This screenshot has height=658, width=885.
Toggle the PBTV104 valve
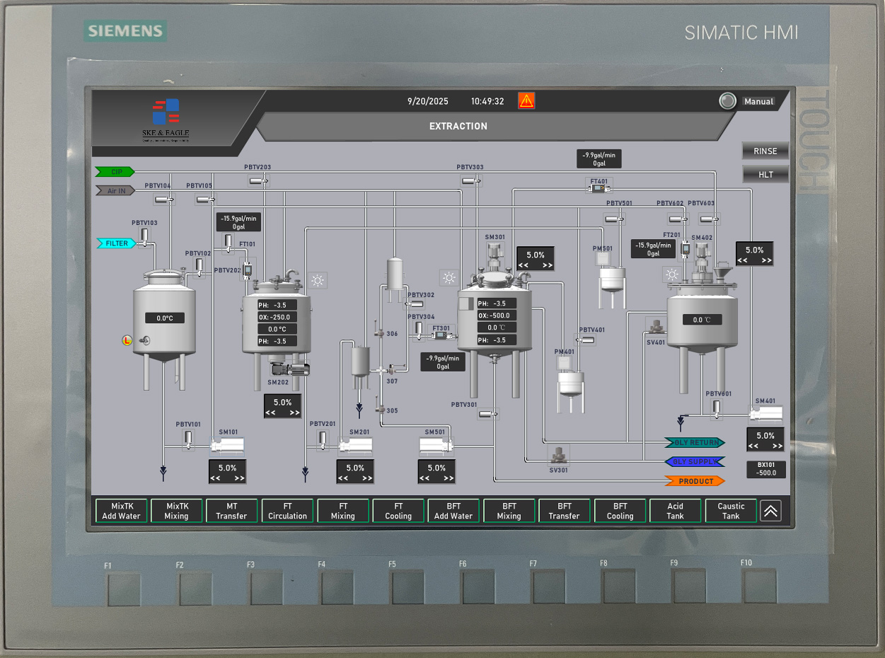[165, 200]
